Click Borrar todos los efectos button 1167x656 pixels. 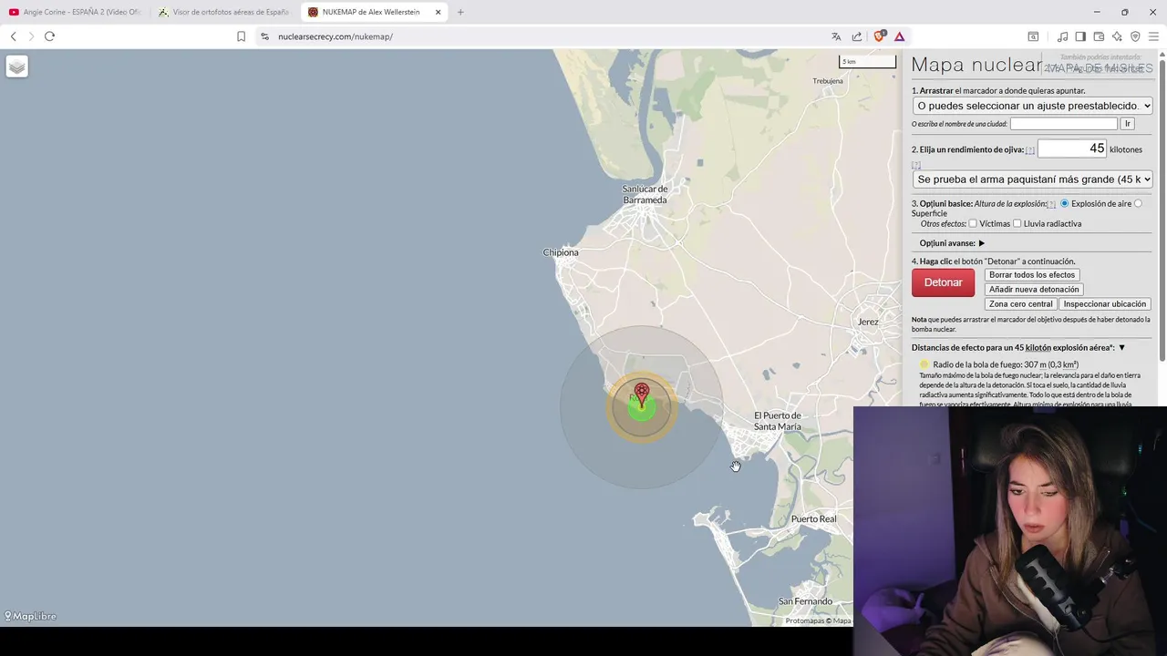pos(1032,275)
